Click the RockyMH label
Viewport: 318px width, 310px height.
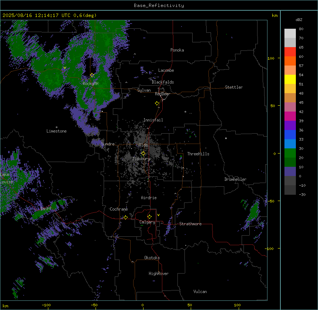(90, 83)
